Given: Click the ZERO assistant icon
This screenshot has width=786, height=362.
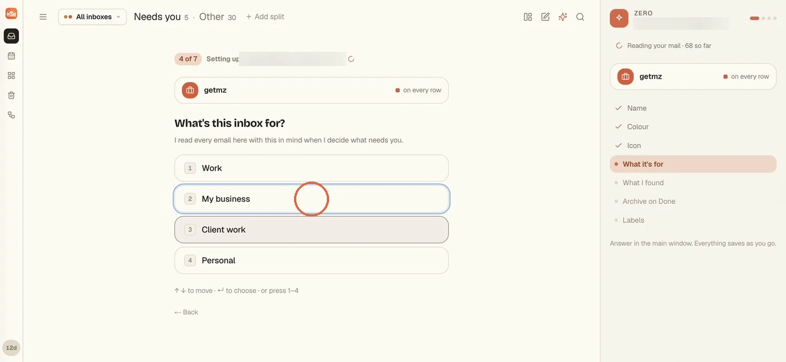Looking at the screenshot, I should point(619,18).
